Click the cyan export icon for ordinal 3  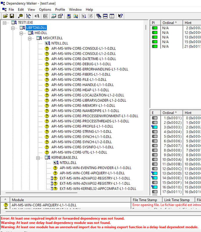[x=155, y=127]
